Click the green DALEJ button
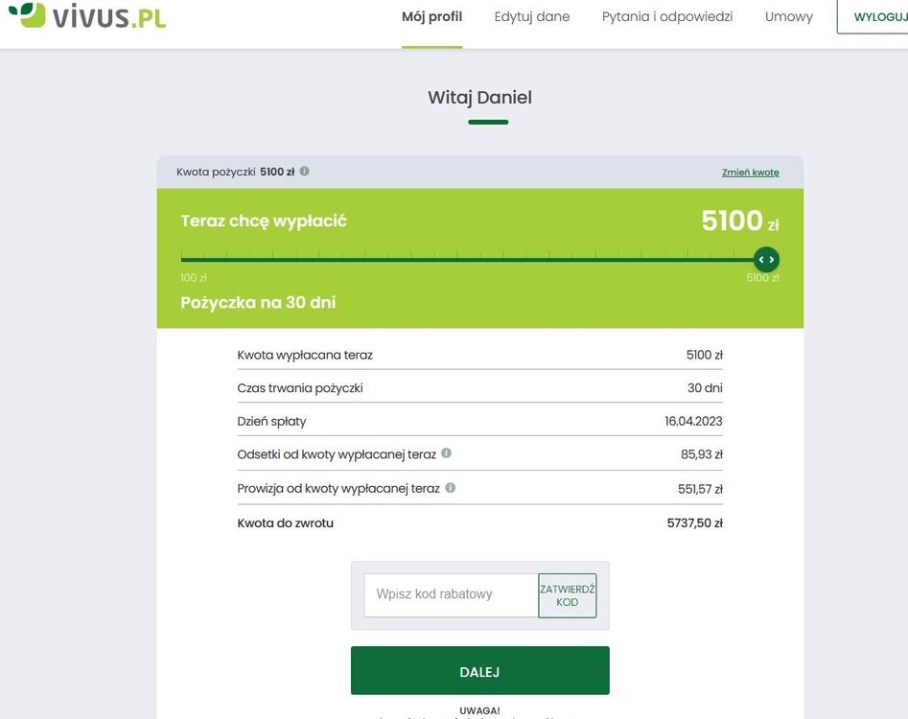 click(x=480, y=670)
